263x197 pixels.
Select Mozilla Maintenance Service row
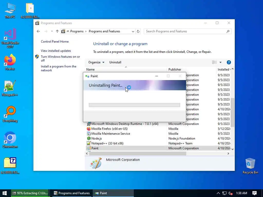coord(158,133)
